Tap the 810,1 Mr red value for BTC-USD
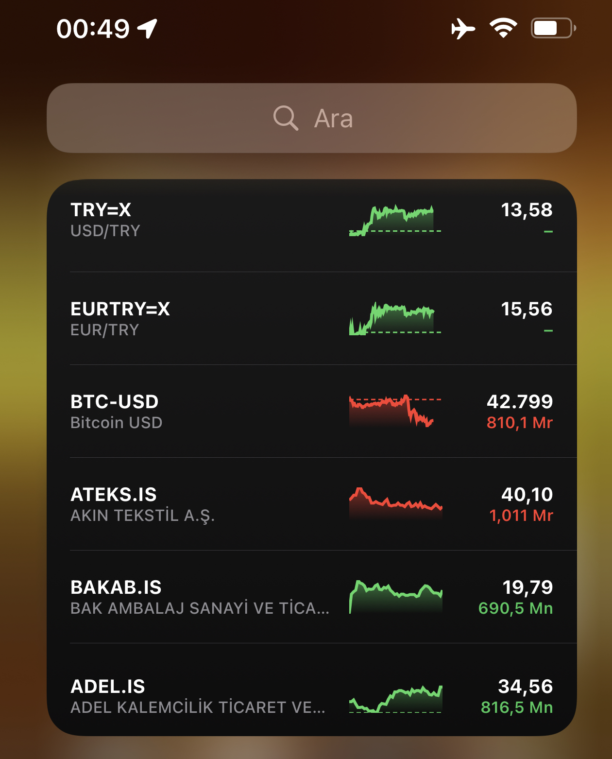Image resolution: width=612 pixels, height=759 pixels. coord(520,423)
